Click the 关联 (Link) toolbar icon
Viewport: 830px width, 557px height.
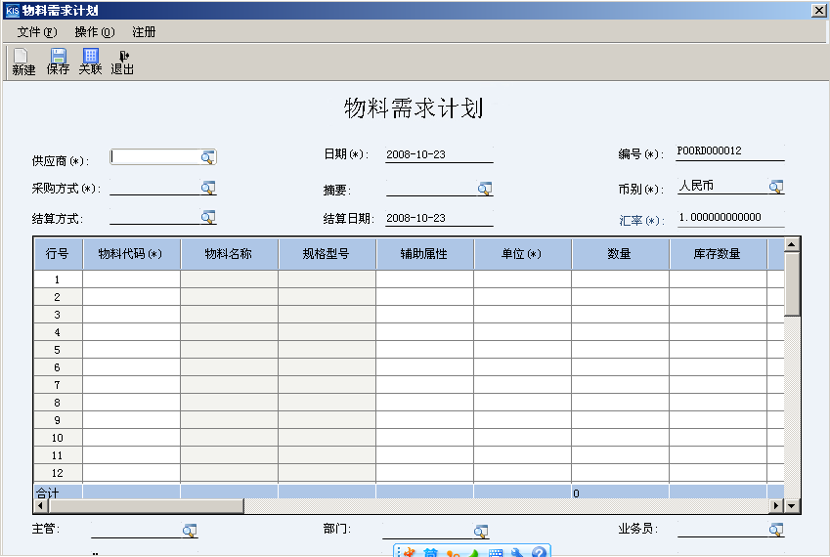tap(90, 62)
